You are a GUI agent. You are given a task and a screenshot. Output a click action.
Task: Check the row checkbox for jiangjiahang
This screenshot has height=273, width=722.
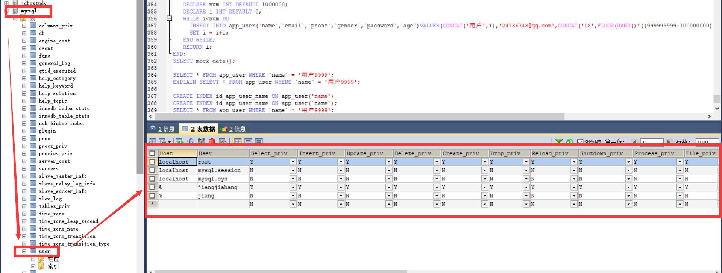point(152,187)
